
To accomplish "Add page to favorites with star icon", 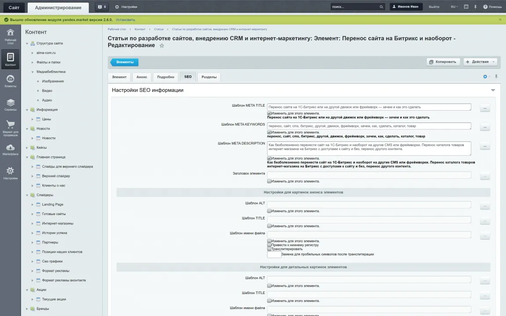I will click(162, 46).
